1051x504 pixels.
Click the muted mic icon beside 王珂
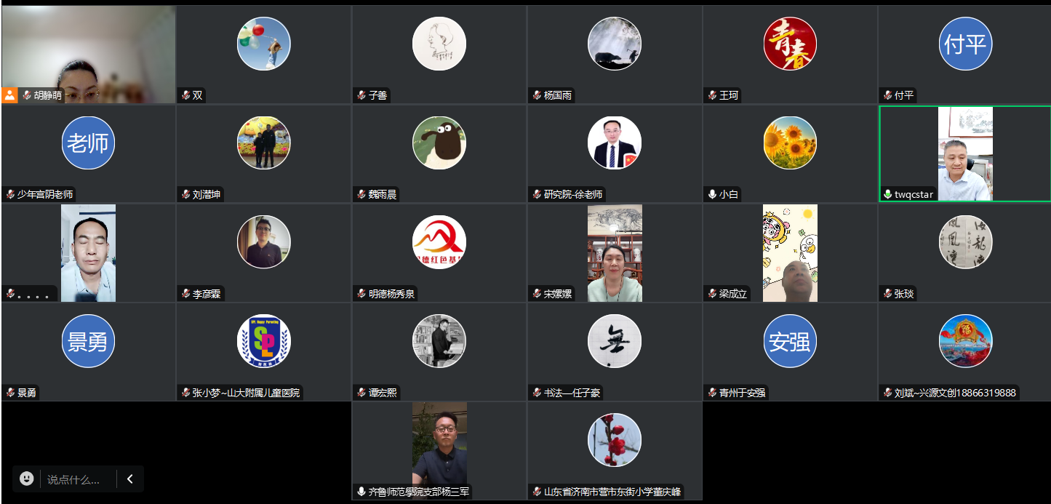click(x=712, y=95)
